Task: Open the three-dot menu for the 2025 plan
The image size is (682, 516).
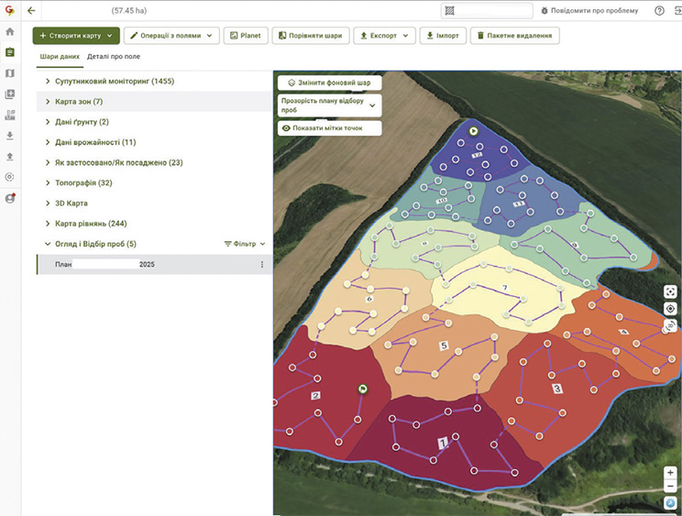Action: point(262,265)
